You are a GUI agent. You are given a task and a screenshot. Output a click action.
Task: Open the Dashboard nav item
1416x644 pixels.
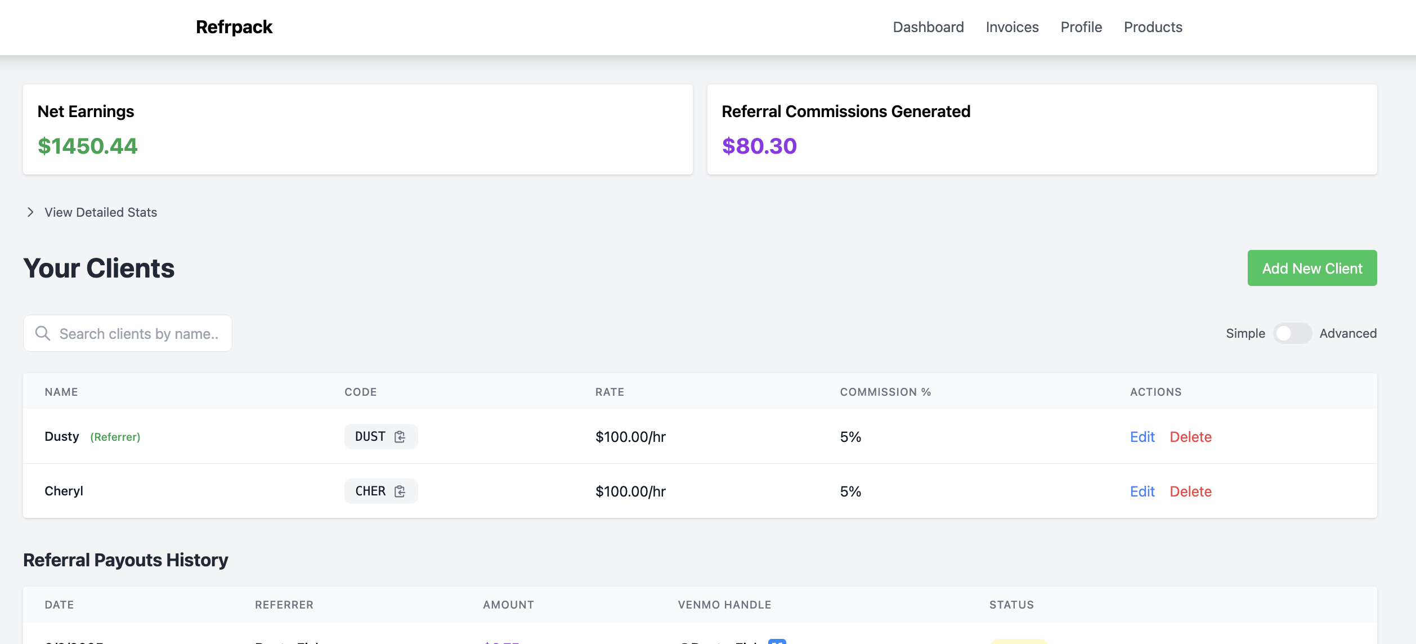pyautogui.click(x=928, y=27)
